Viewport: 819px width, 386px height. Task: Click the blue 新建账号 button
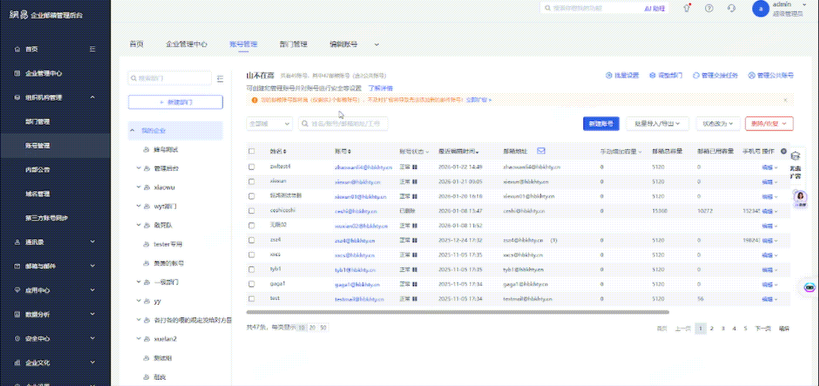[601, 124]
